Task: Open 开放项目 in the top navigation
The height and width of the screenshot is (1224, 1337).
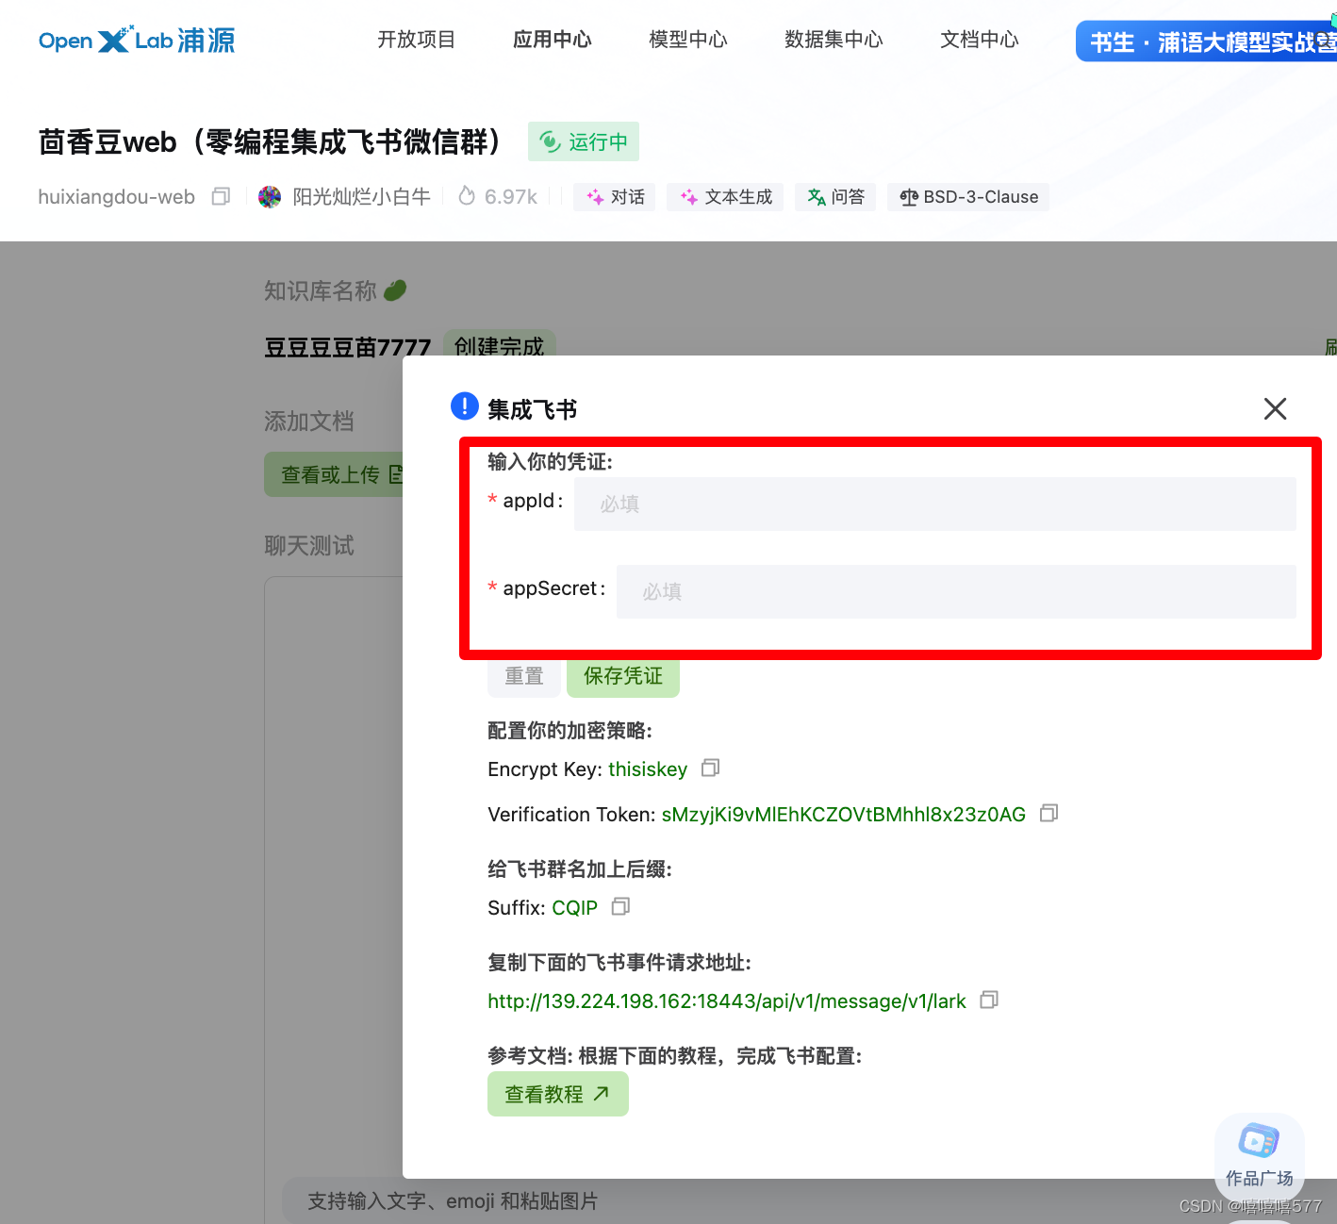Action: pos(416,40)
